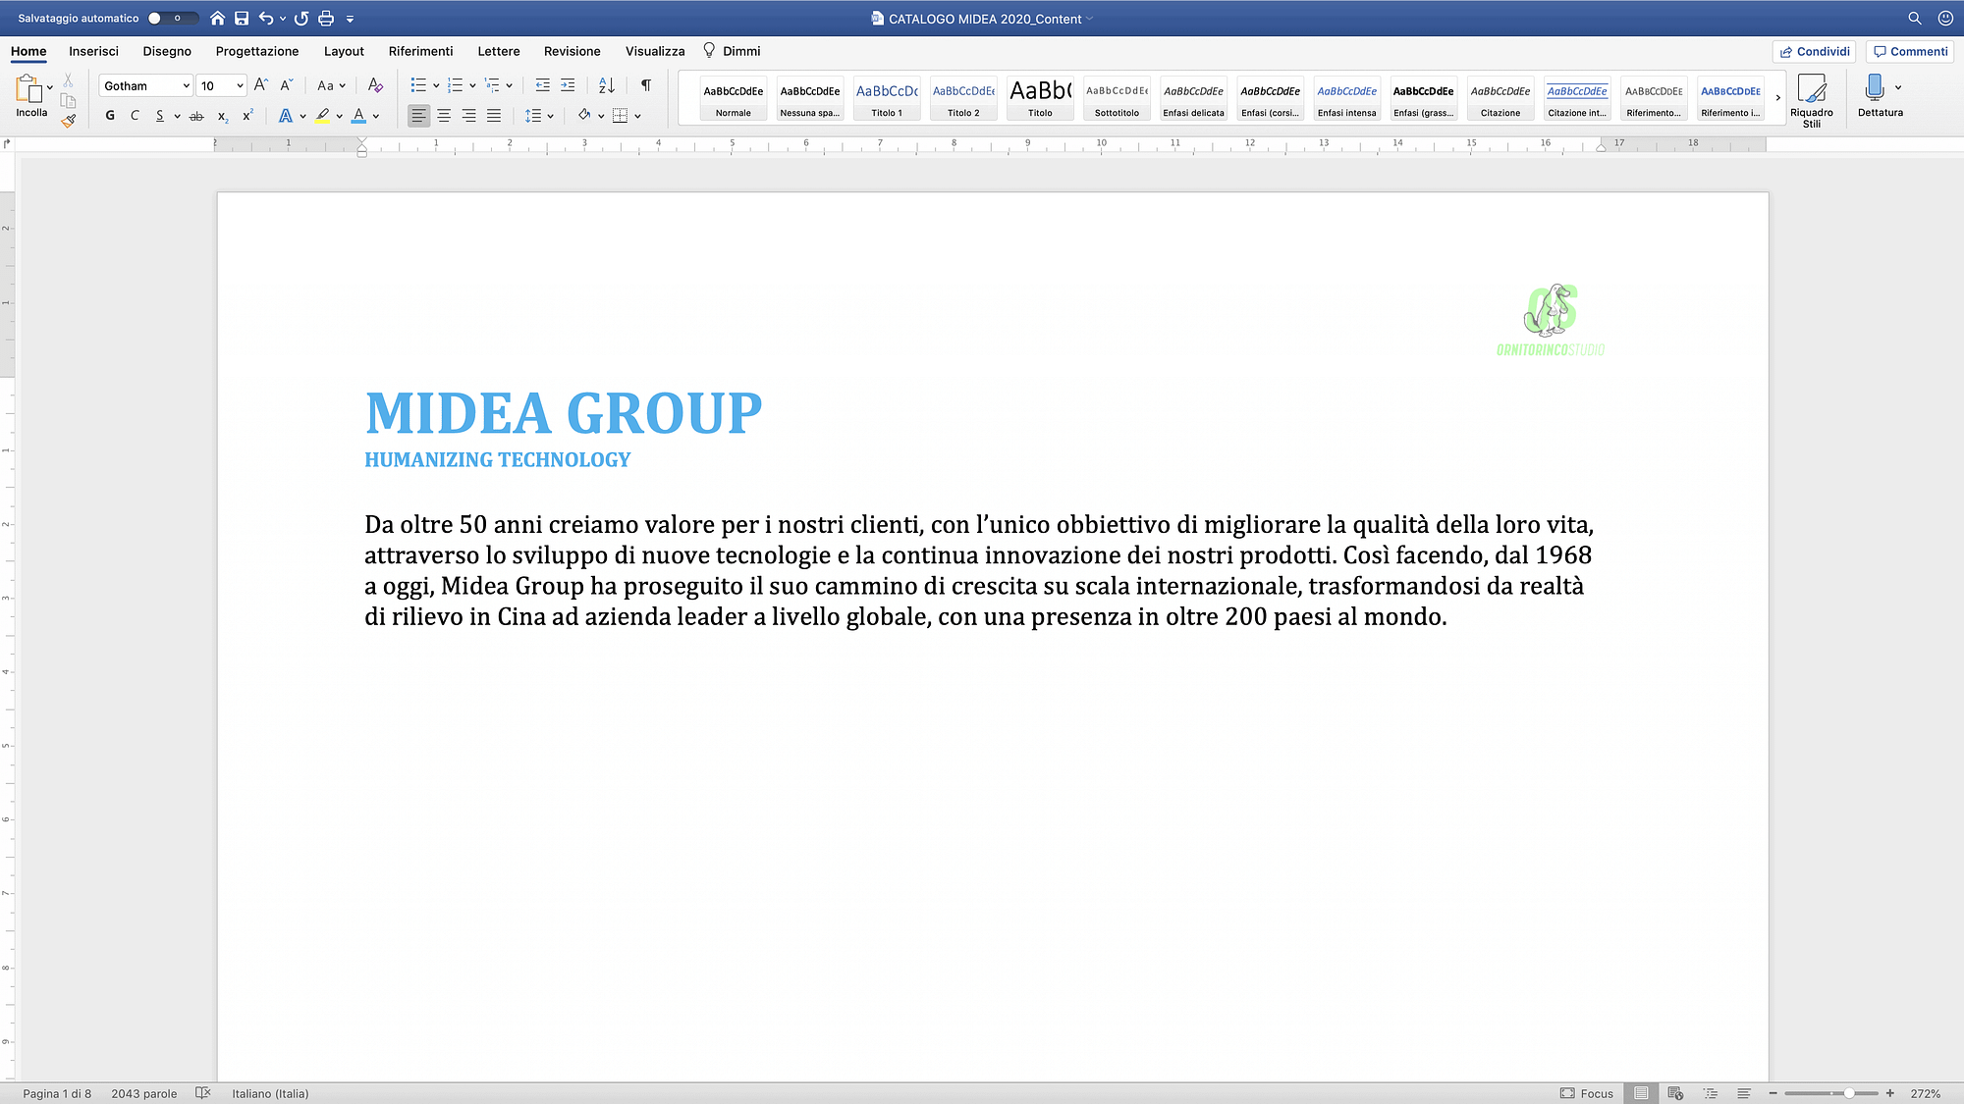
Task: Clear all formatting with eraser A icon
Action: click(375, 85)
